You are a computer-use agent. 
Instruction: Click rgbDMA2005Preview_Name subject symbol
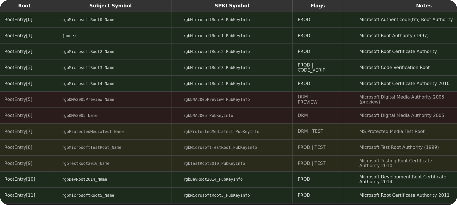point(88,99)
